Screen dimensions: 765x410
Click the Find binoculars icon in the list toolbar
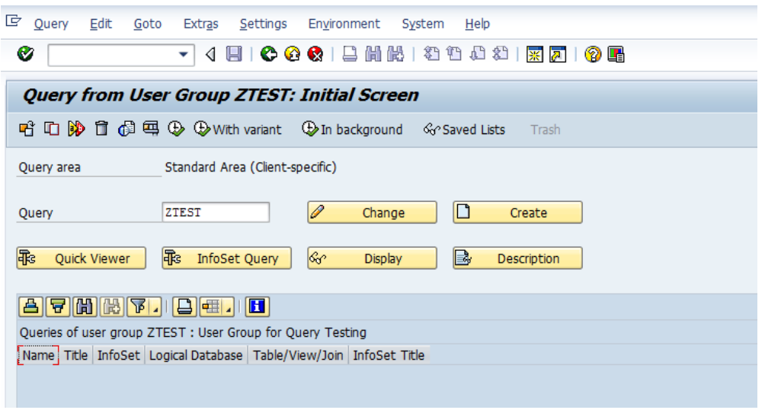[x=85, y=306]
